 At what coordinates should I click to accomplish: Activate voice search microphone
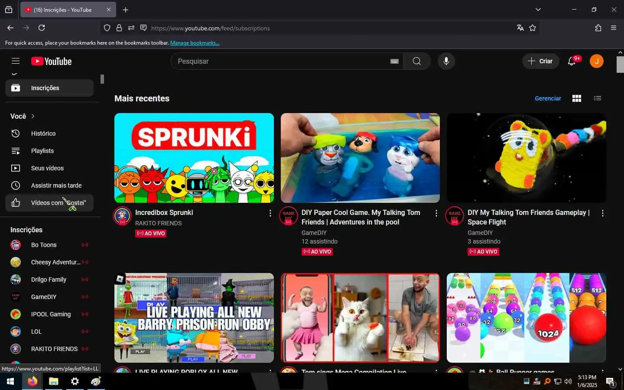446,61
